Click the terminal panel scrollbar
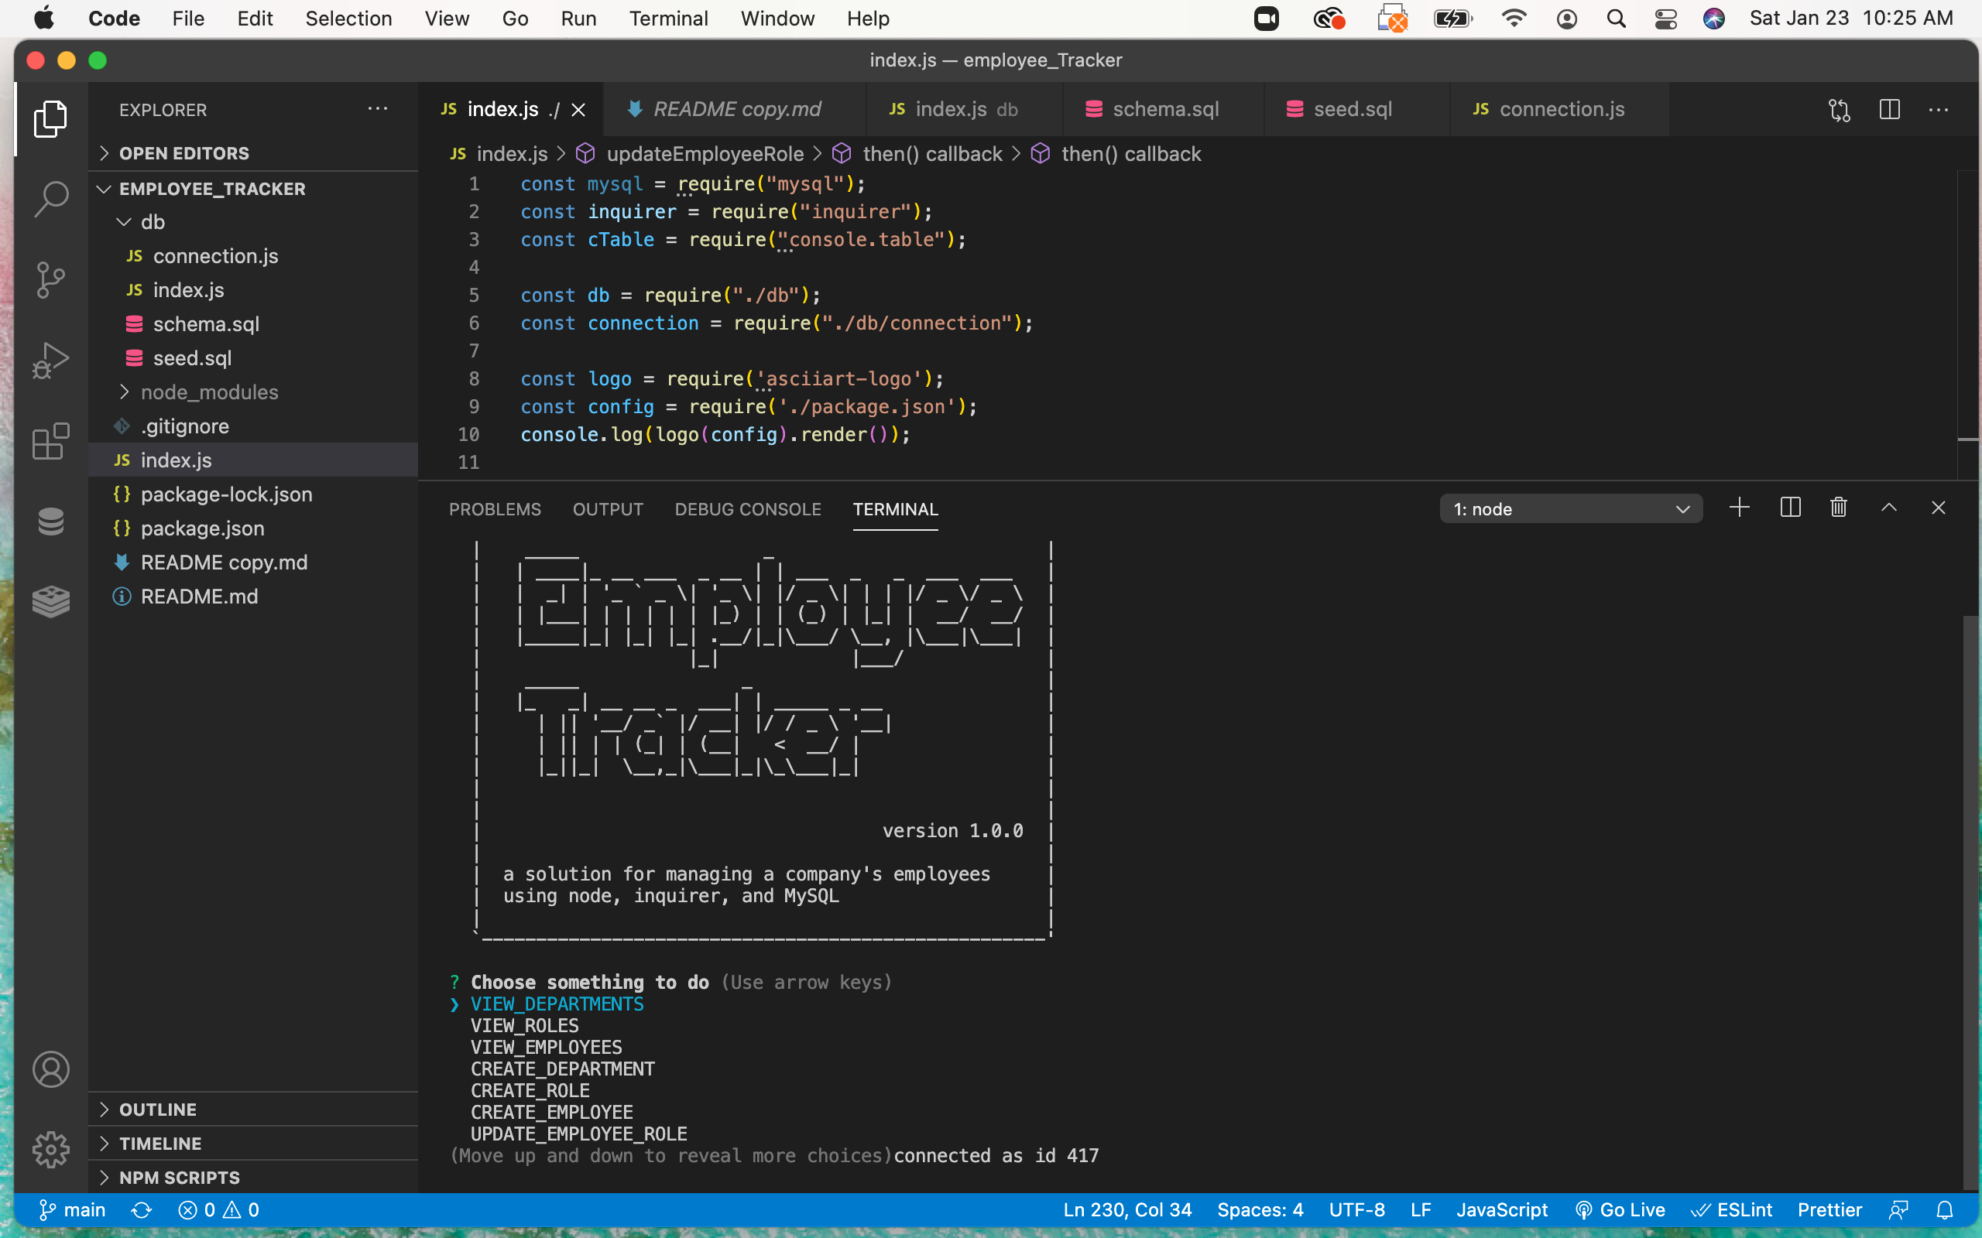Image resolution: width=1982 pixels, height=1238 pixels. point(1970,901)
